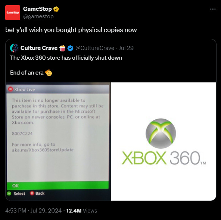Click GameStop's gold verified badge
The width and height of the screenshot is (221, 220).
pos(56,9)
